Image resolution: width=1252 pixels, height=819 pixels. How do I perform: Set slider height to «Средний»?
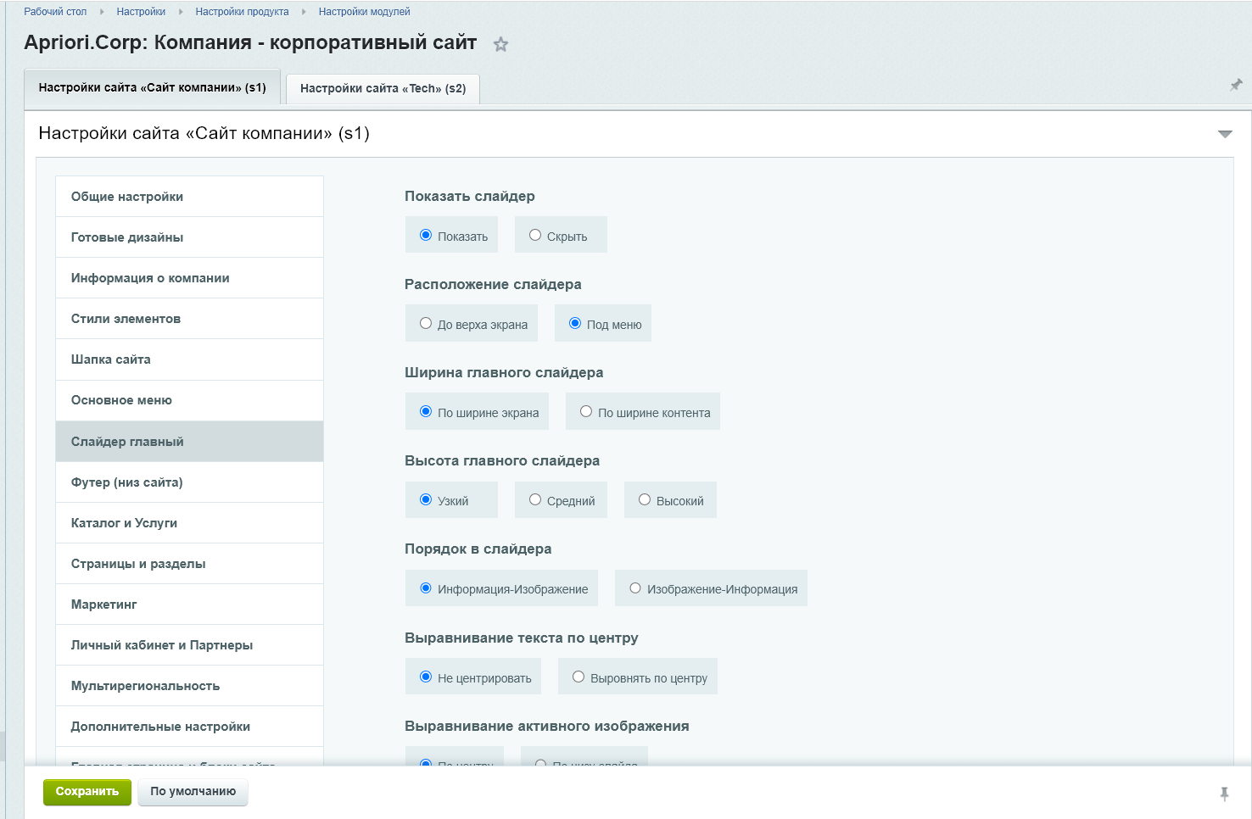(535, 500)
